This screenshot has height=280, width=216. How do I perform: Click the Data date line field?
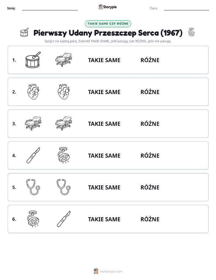click(x=186, y=9)
